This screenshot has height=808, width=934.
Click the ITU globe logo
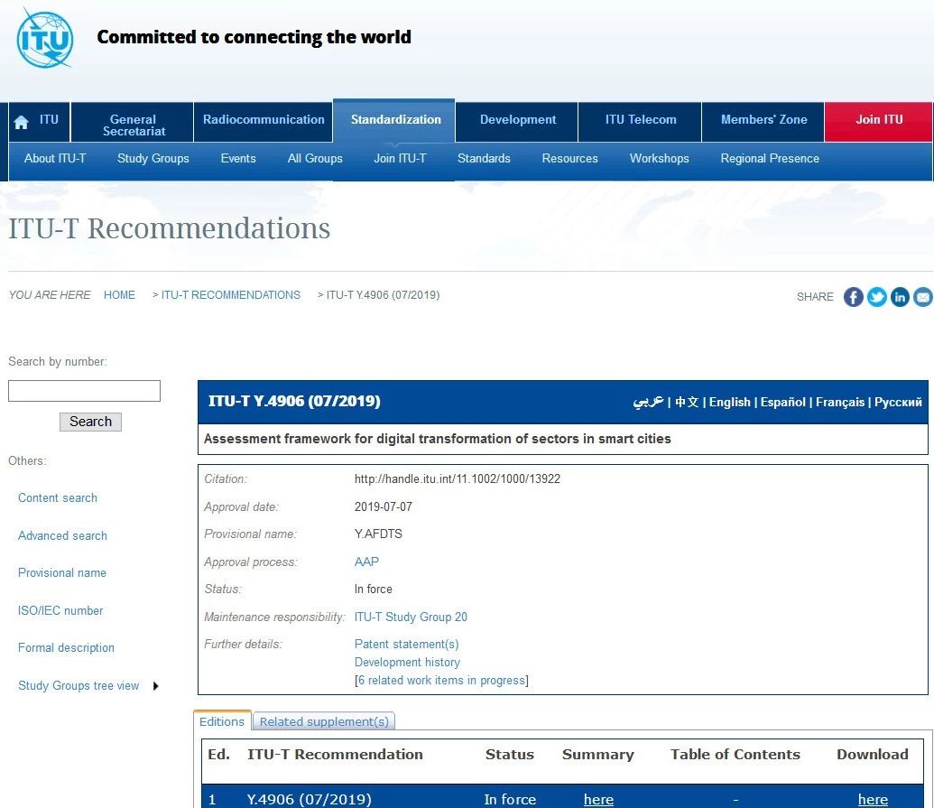(x=45, y=39)
